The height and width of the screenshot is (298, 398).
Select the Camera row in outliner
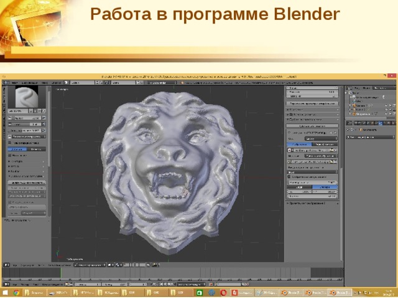tap(360, 105)
